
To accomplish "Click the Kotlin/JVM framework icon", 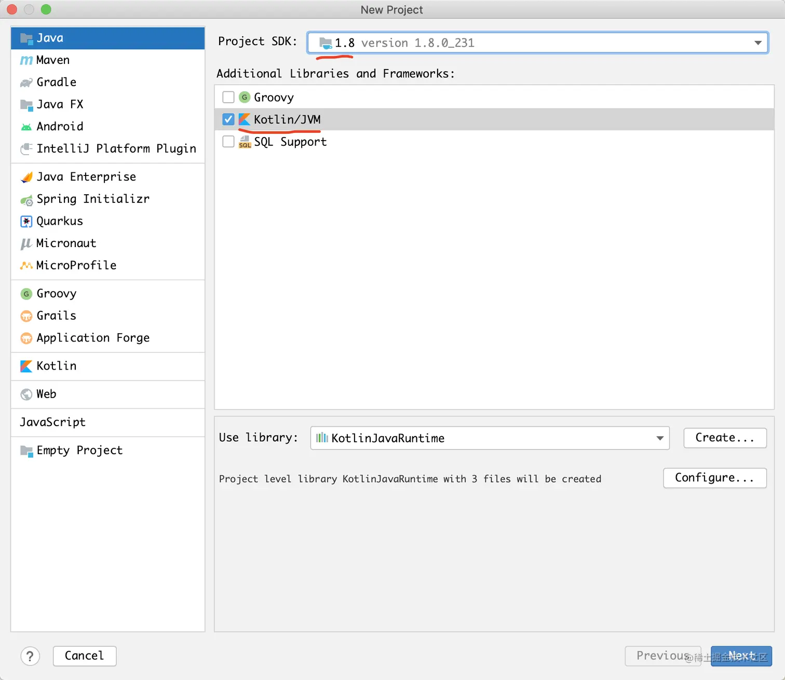I will [245, 119].
